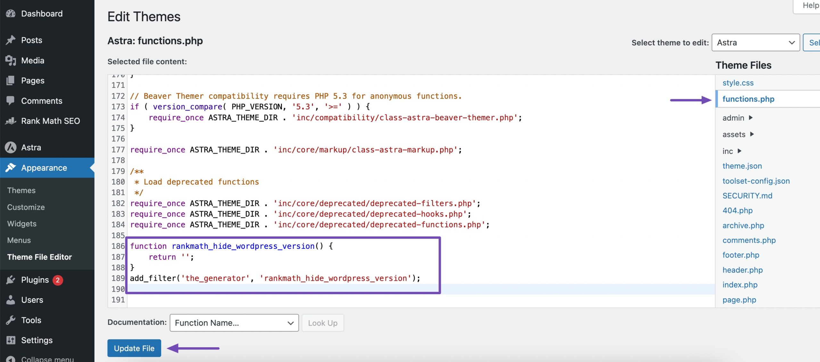Open Comments speech-bubble icon
The image size is (820, 362).
(11, 101)
